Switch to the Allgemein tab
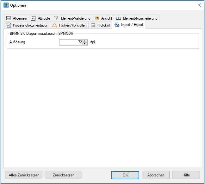Image resolution: width=205 pixels, height=184 pixels. [x=16, y=18]
